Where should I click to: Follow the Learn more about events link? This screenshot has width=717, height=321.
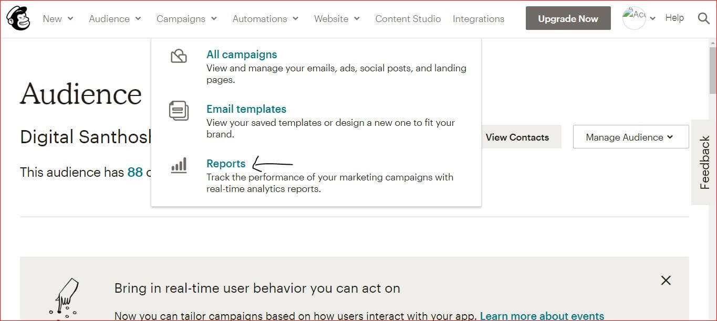coord(542,316)
